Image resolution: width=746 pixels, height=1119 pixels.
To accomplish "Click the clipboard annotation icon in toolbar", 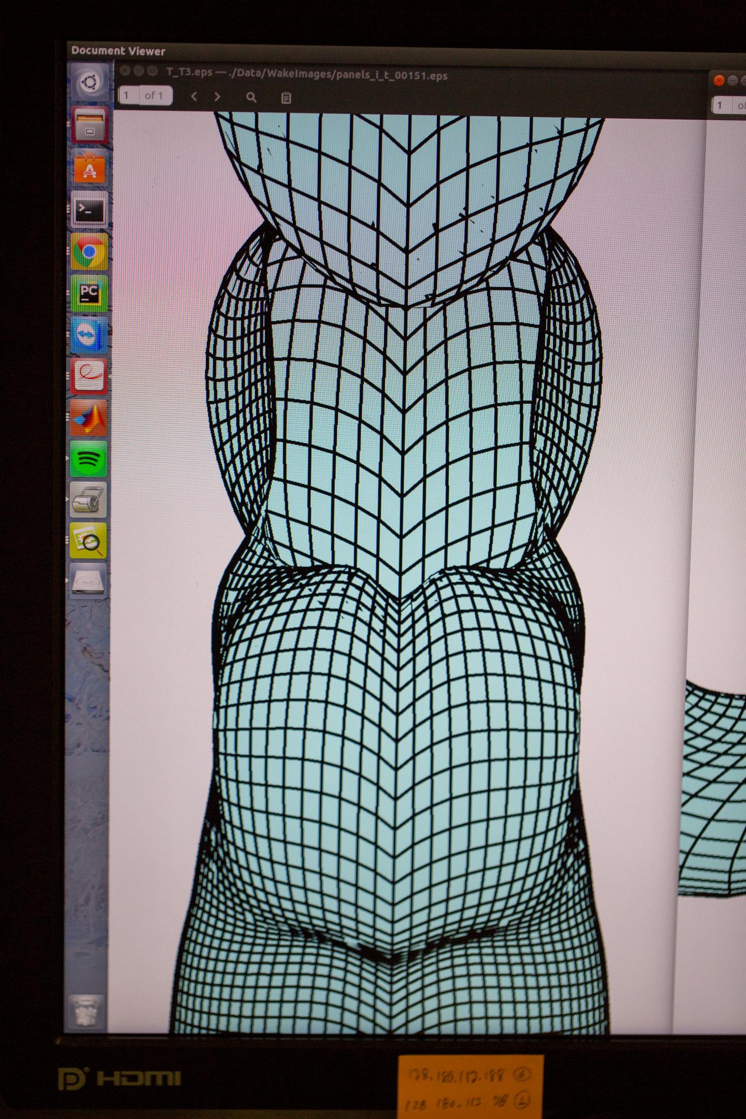I will pyautogui.click(x=286, y=98).
